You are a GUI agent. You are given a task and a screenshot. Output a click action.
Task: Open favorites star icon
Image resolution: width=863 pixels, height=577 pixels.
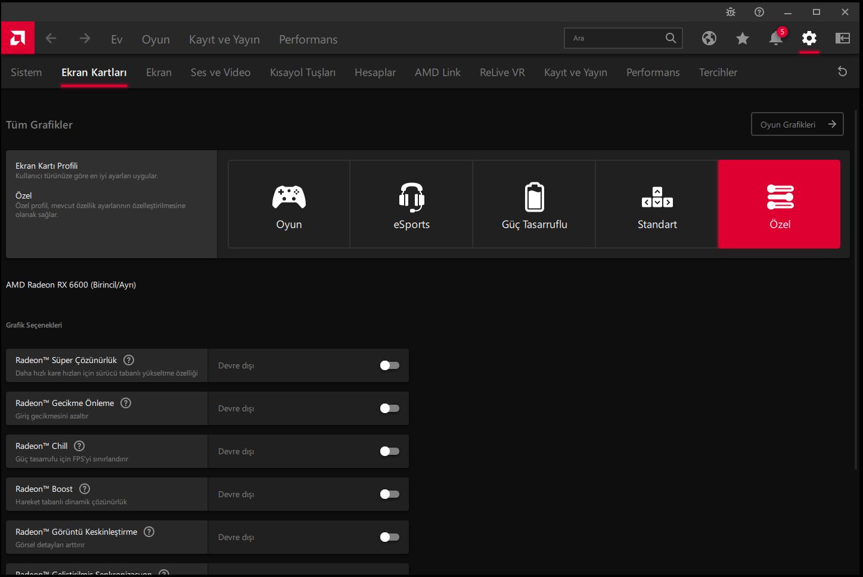742,38
